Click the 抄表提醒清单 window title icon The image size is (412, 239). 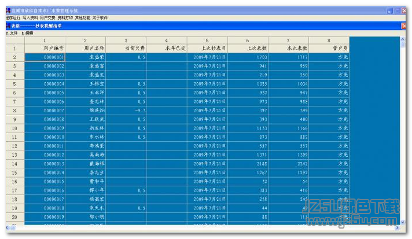pos(8,25)
